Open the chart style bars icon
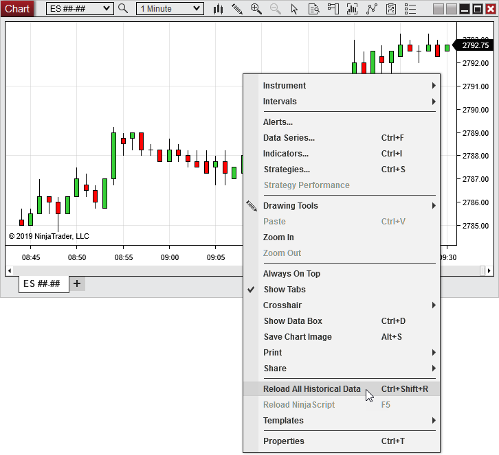 (x=219, y=9)
